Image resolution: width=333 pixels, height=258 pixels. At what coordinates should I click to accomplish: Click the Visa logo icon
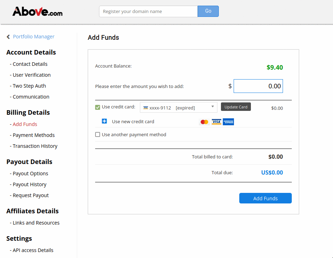coord(216,122)
